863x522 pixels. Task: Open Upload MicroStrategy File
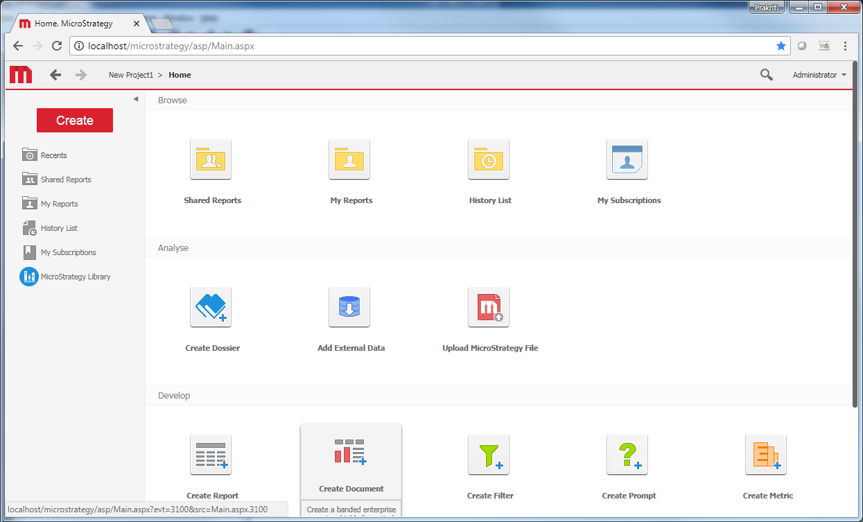[x=489, y=307]
